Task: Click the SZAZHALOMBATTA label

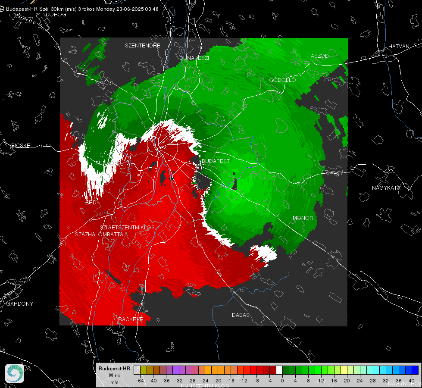Action: click(99, 234)
